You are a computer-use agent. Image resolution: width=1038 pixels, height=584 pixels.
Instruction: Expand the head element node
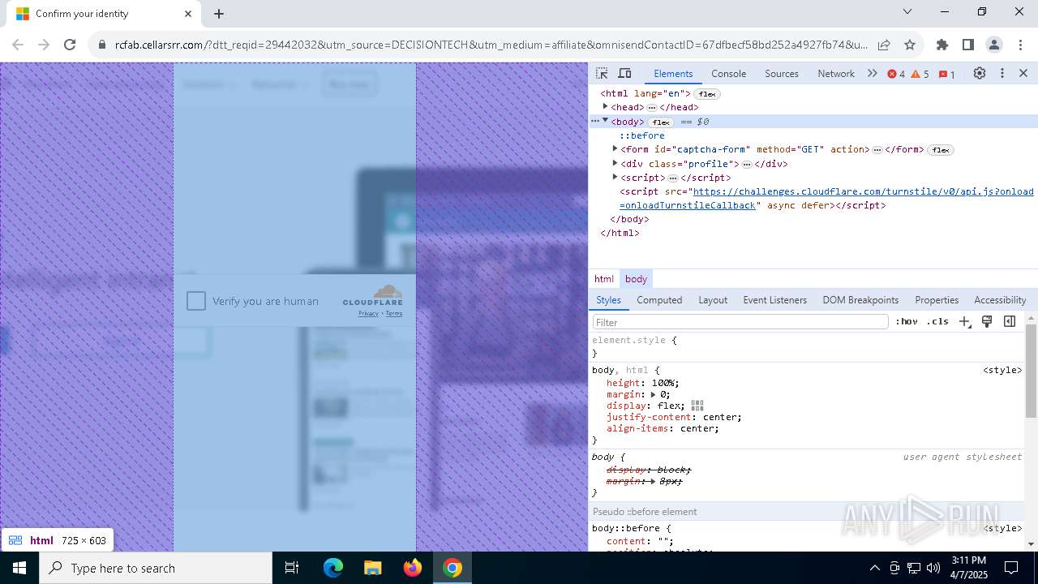click(605, 107)
